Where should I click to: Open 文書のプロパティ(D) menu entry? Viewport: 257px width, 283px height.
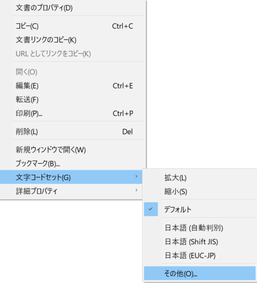coord(73,8)
